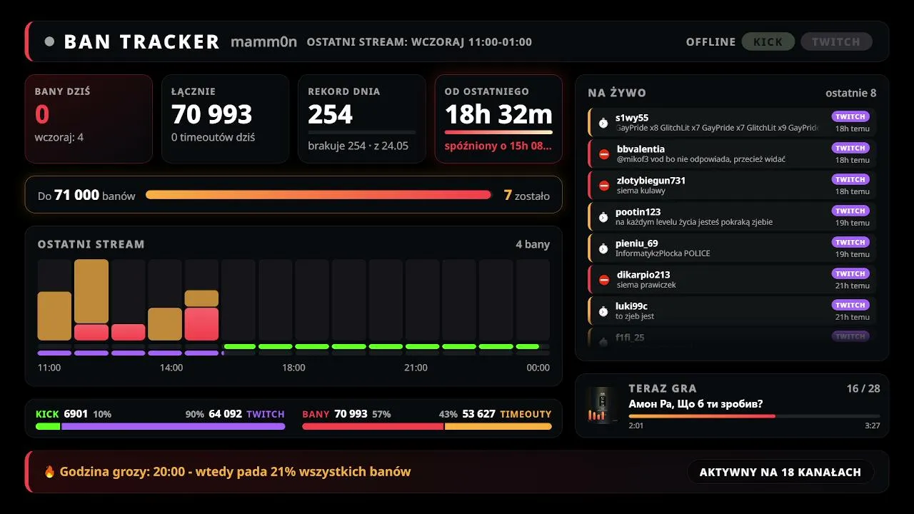Image resolution: width=914 pixels, height=514 pixels.
Task: Open the REKORD DNIA 254 card
Action: (361, 119)
